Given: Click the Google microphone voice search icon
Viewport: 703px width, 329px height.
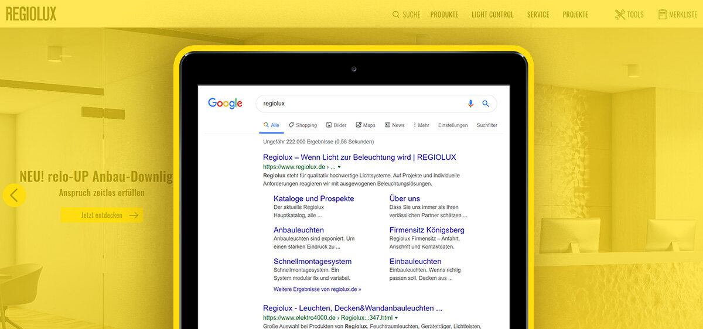Looking at the screenshot, I should tap(470, 104).
